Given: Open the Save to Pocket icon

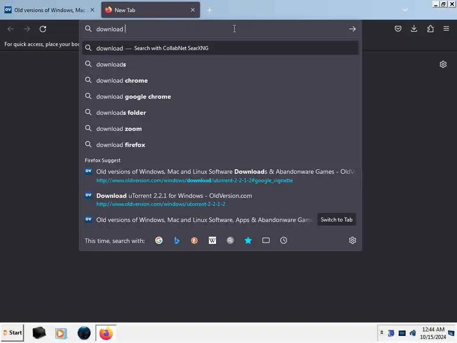Looking at the screenshot, I should click(398, 29).
